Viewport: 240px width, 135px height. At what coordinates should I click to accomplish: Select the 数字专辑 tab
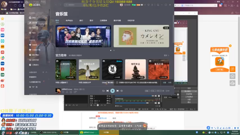point(117,20)
